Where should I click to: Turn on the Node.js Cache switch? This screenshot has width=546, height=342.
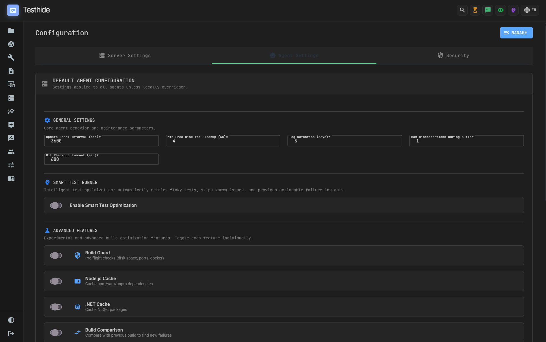pos(56,281)
